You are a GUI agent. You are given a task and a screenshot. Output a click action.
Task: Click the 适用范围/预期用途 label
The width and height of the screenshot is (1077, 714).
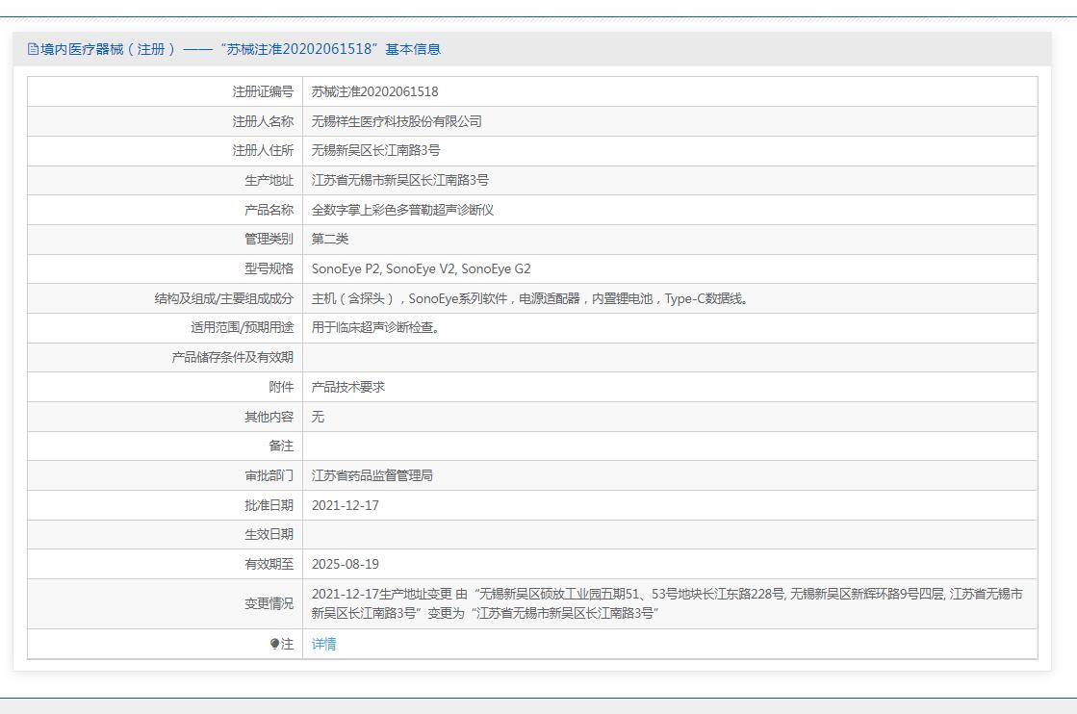point(242,327)
